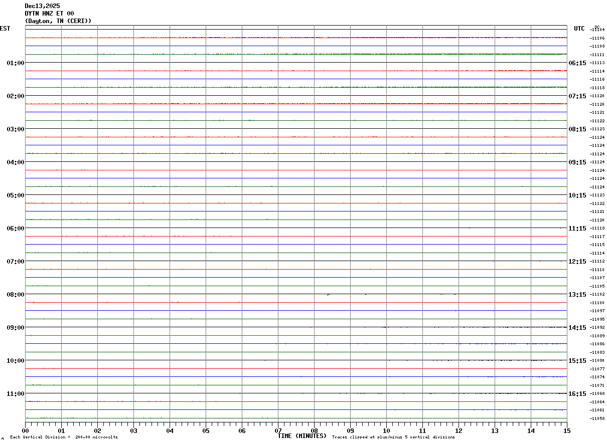The width and height of the screenshot is (607, 444).
Task: Click the Dayton, TN (CERI) location text
Action: [x=58, y=21]
